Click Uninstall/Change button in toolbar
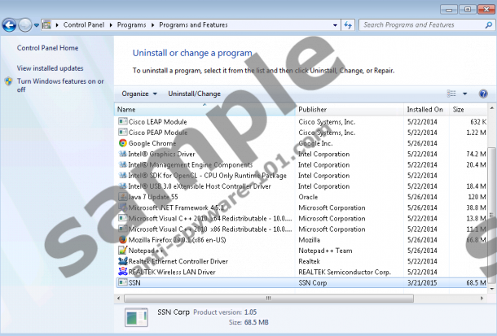 pos(194,94)
